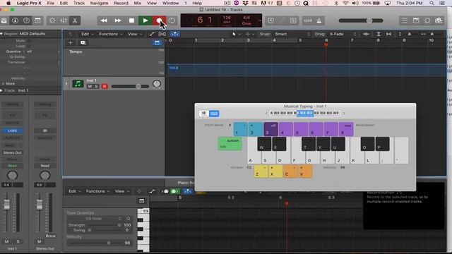Switch Musical Typing to piano keyboard view
The height and width of the screenshot is (254, 452).
click(x=204, y=114)
